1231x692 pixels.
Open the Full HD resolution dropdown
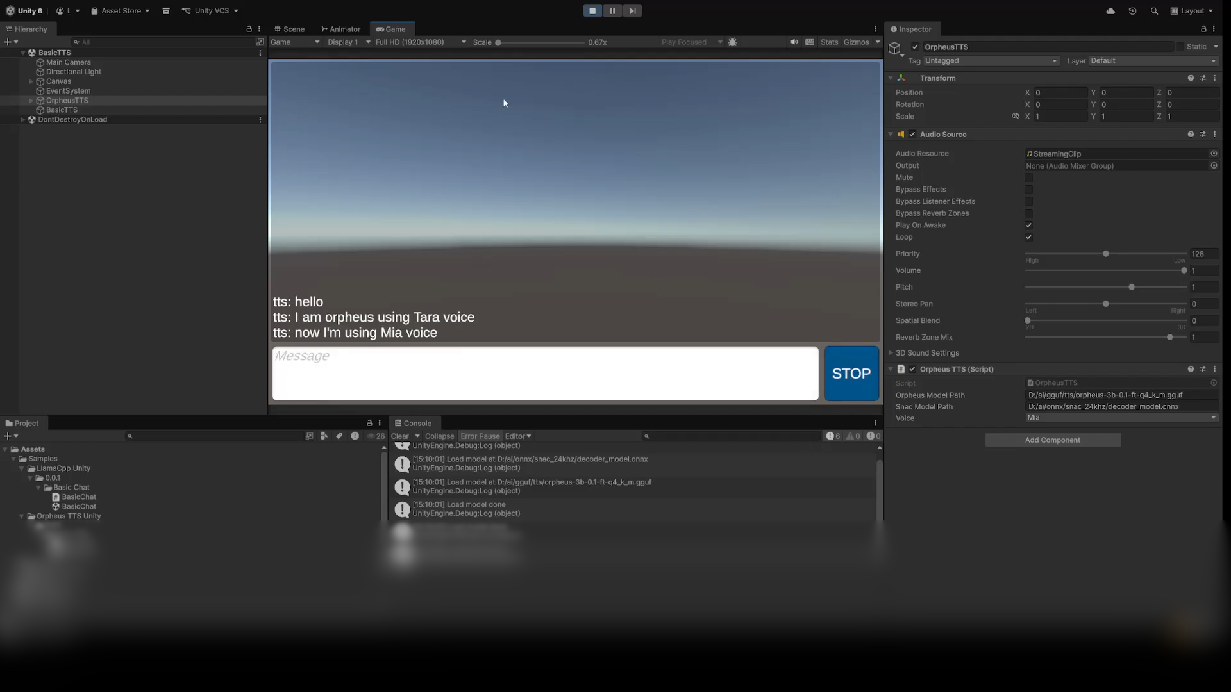coord(421,42)
